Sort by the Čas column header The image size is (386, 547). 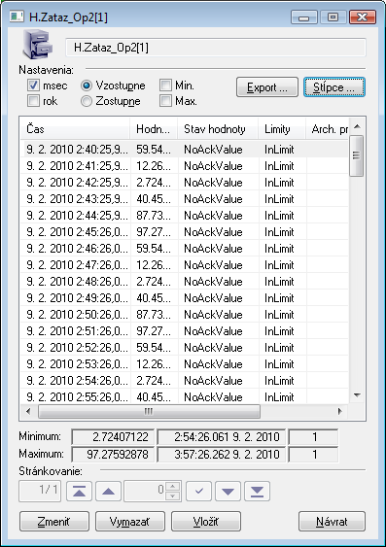[75, 129]
